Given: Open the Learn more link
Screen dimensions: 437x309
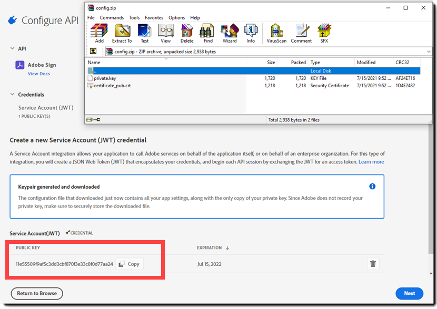Looking at the screenshot, I should coord(371,161).
